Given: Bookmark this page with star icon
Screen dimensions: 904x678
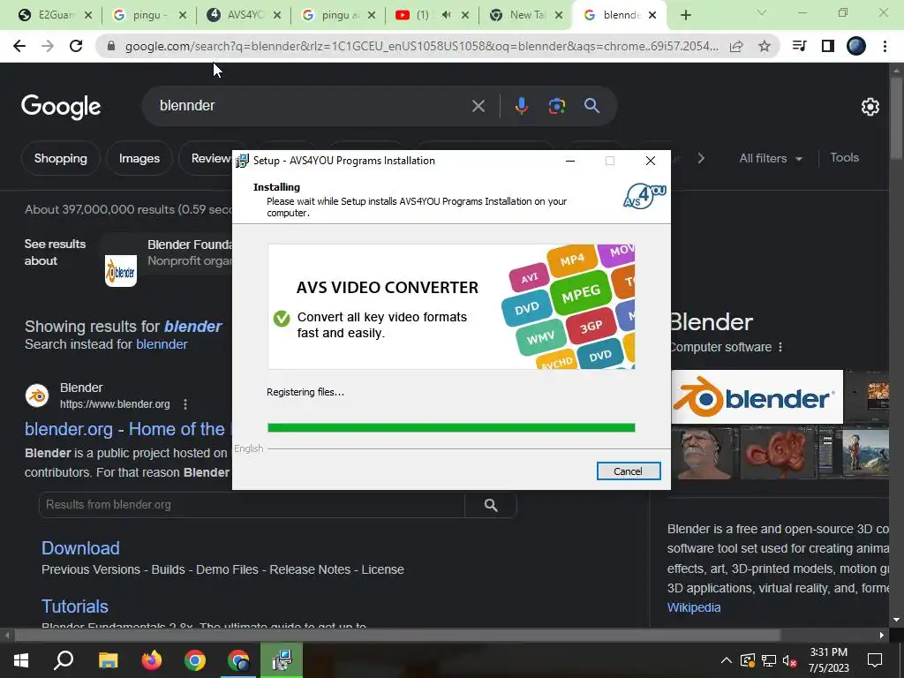Looking at the screenshot, I should (765, 46).
